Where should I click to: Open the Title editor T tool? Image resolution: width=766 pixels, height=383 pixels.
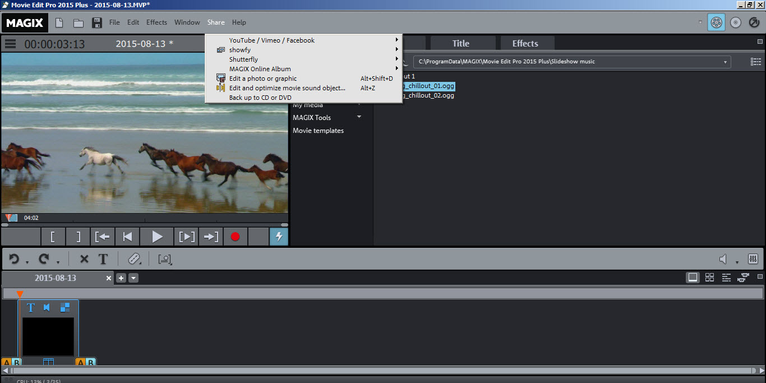coord(103,259)
